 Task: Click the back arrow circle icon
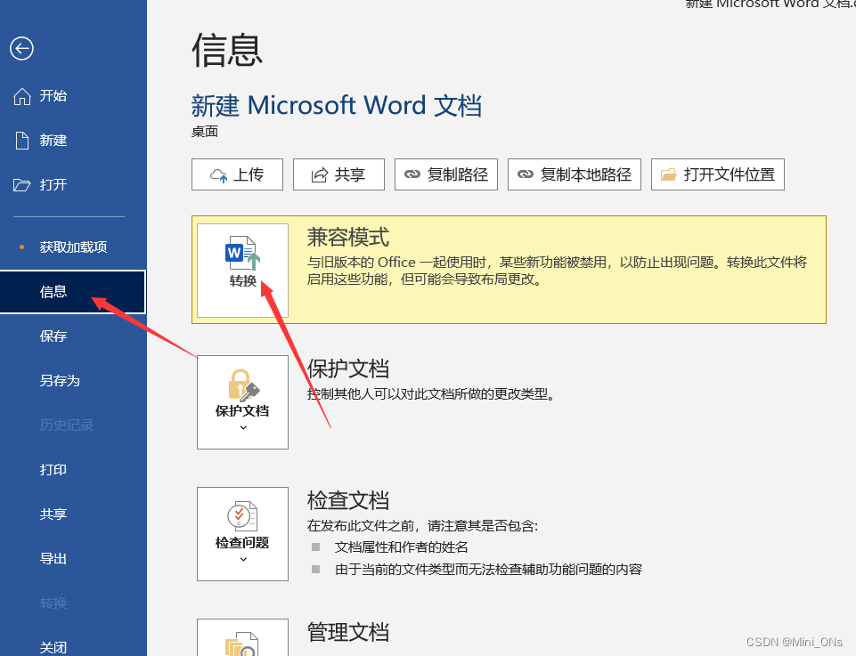[x=22, y=49]
